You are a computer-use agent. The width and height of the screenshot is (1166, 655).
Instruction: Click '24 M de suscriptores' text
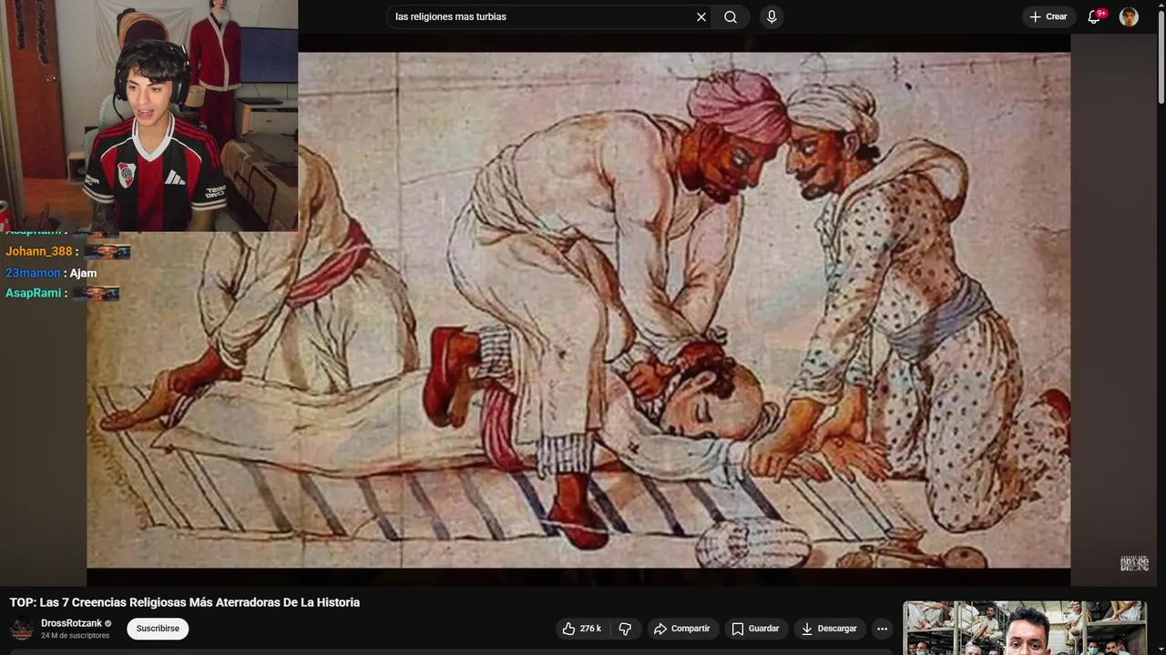coord(75,636)
